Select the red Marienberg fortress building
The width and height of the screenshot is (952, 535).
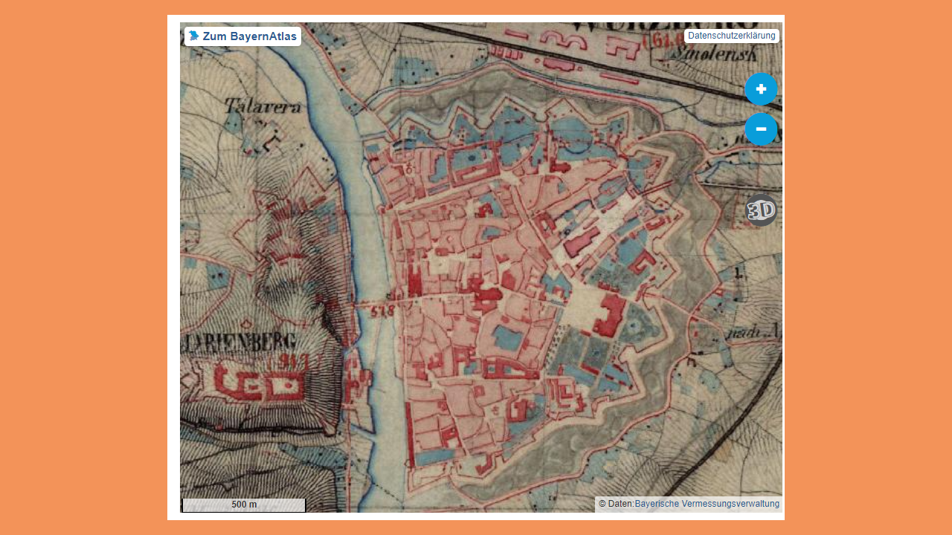tap(259, 384)
